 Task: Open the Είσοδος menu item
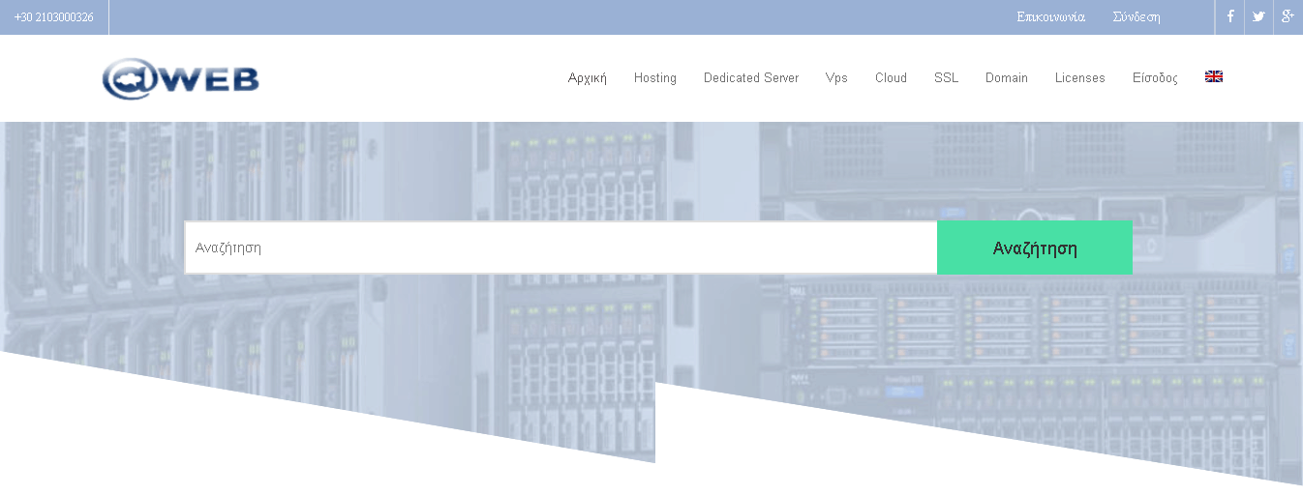click(x=1155, y=78)
